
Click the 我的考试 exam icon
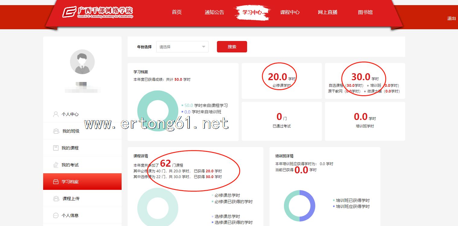coord(56,165)
